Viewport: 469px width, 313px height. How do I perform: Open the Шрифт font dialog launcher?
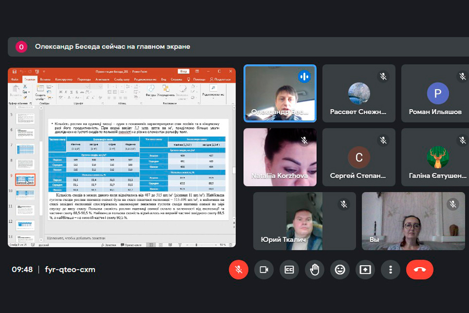pos(103,103)
